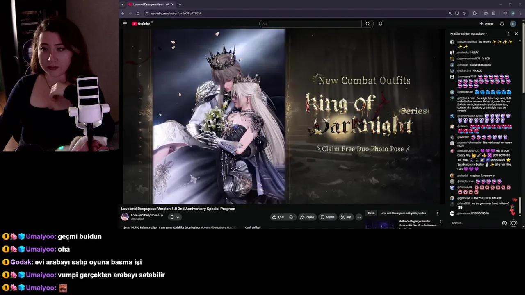Open the tab search dropdown arrow
The width and height of the screenshot is (525, 295).
122,5
